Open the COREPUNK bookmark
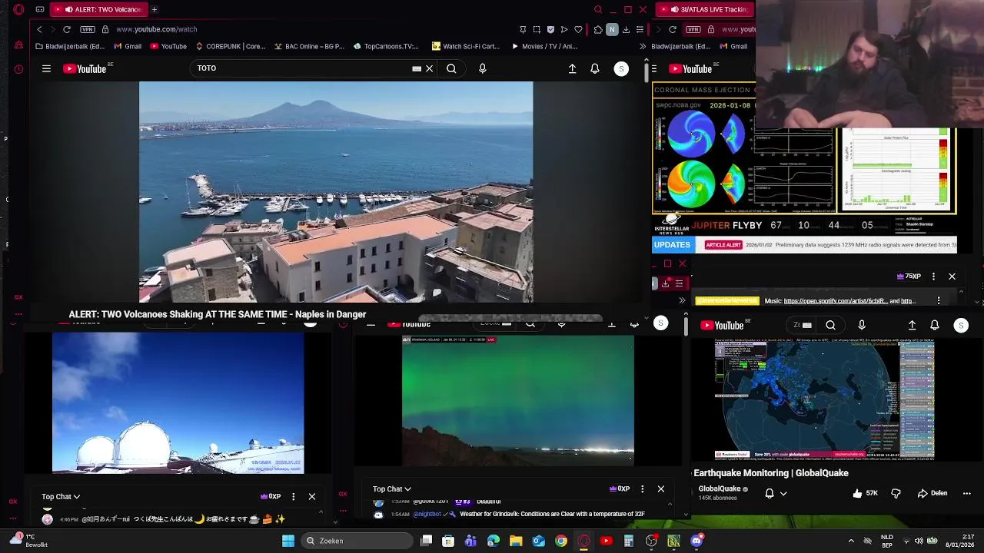 (x=230, y=46)
